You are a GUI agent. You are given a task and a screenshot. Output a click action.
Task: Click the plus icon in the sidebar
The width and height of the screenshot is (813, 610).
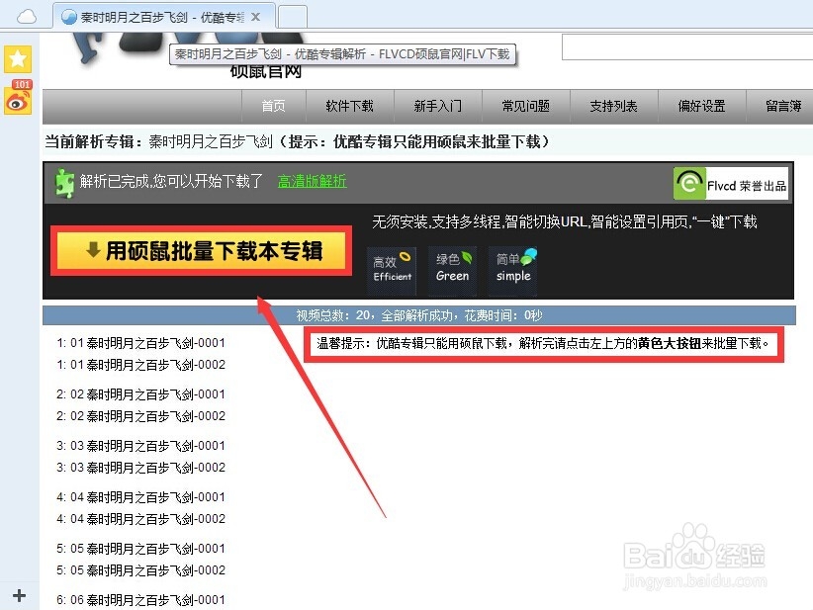[x=19, y=595]
